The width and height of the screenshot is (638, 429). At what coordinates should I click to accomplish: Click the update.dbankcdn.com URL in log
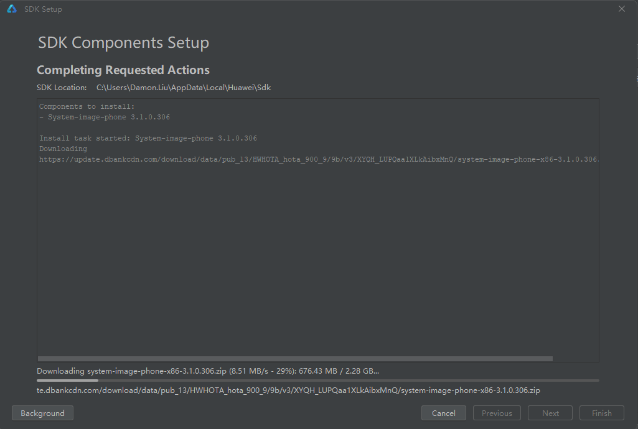317,159
